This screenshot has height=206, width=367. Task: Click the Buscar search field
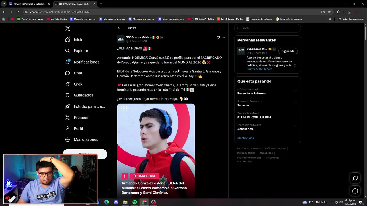point(268,28)
